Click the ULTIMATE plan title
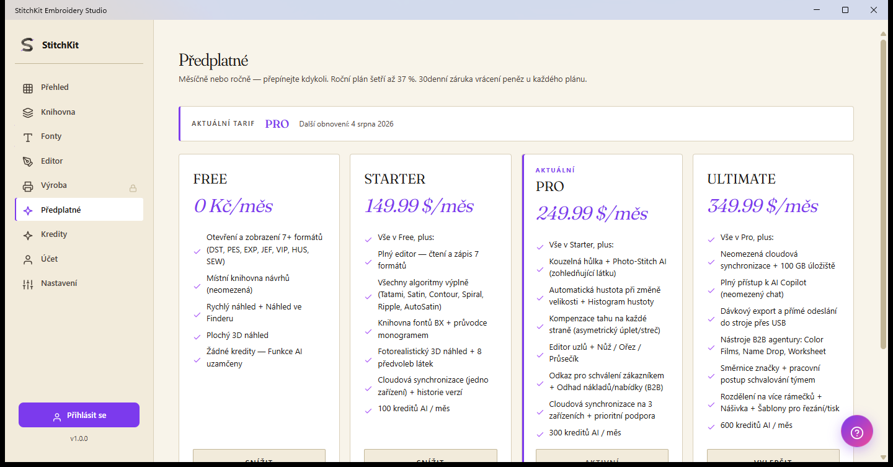Screen dimensions: 893x467 (x=741, y=179)
